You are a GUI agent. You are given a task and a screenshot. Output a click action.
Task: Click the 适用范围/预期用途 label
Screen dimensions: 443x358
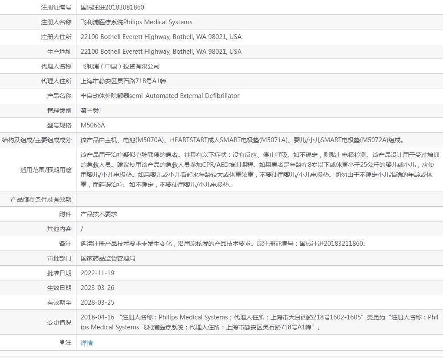click(46, 170)
